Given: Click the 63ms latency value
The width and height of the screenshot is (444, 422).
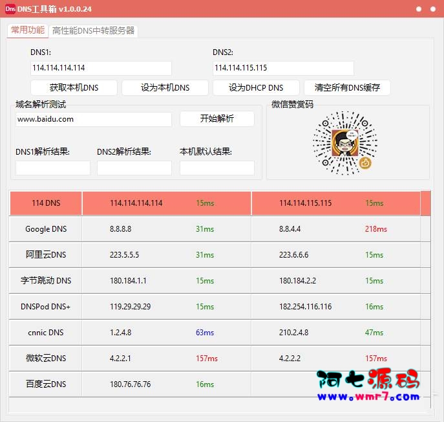Looking at the screenshot, I should [205, 333].
